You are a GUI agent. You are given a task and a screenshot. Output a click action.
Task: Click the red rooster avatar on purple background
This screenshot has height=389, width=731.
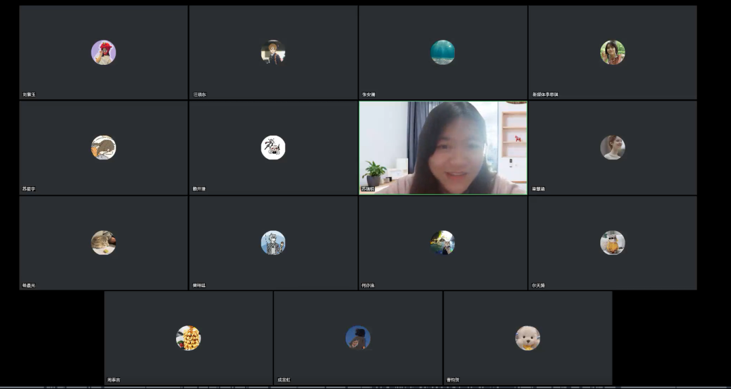tap(104, 53)
